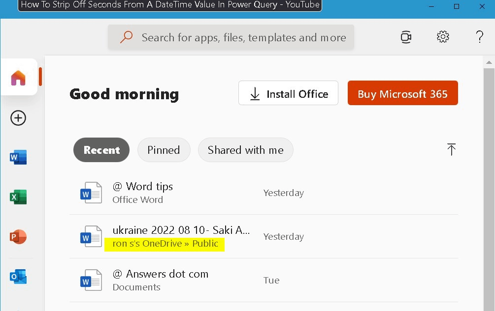The height and width of the screenshot is (311, 495).
Task: Switch to Shared with me tab
Action: pos(246,150)
